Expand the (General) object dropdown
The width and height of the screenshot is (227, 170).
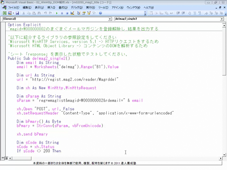110,19
